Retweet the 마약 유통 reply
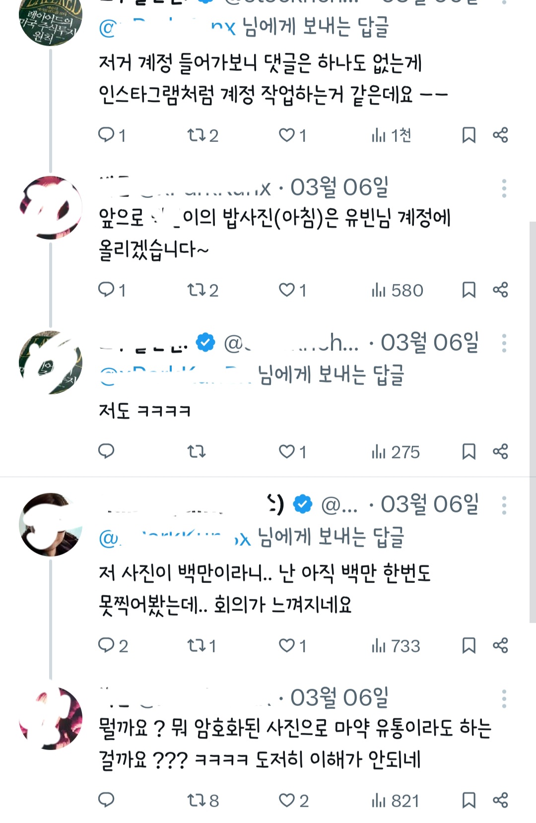536x823 pixels. point(196,800)
